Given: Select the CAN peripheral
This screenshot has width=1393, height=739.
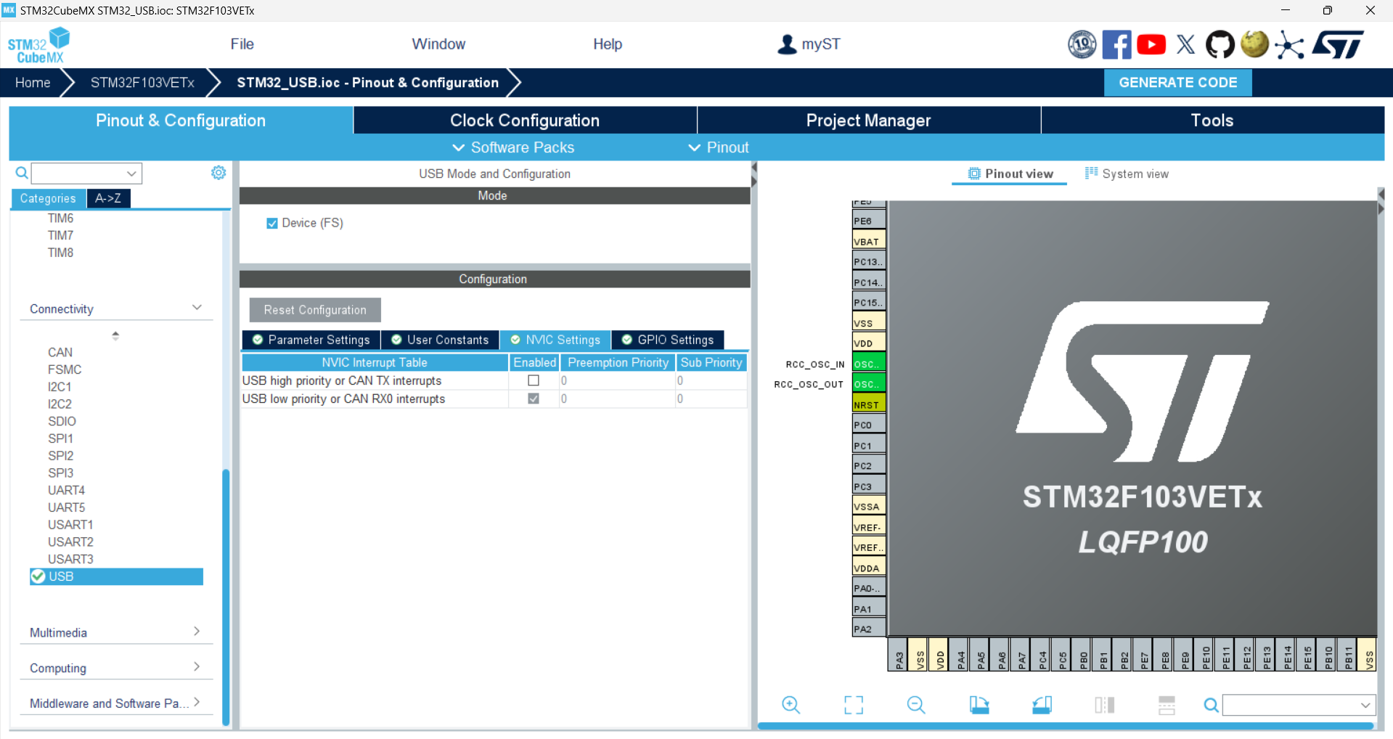Looking at the screenshot, I should [60, 352].
